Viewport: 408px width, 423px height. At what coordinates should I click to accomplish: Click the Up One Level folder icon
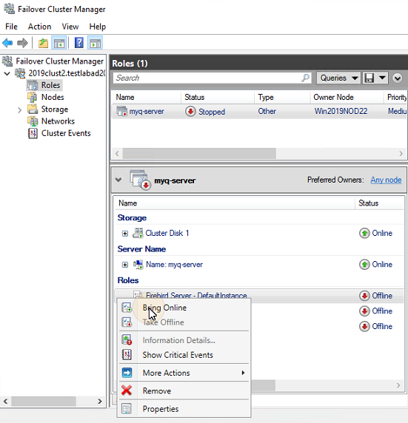pos(43,43)
